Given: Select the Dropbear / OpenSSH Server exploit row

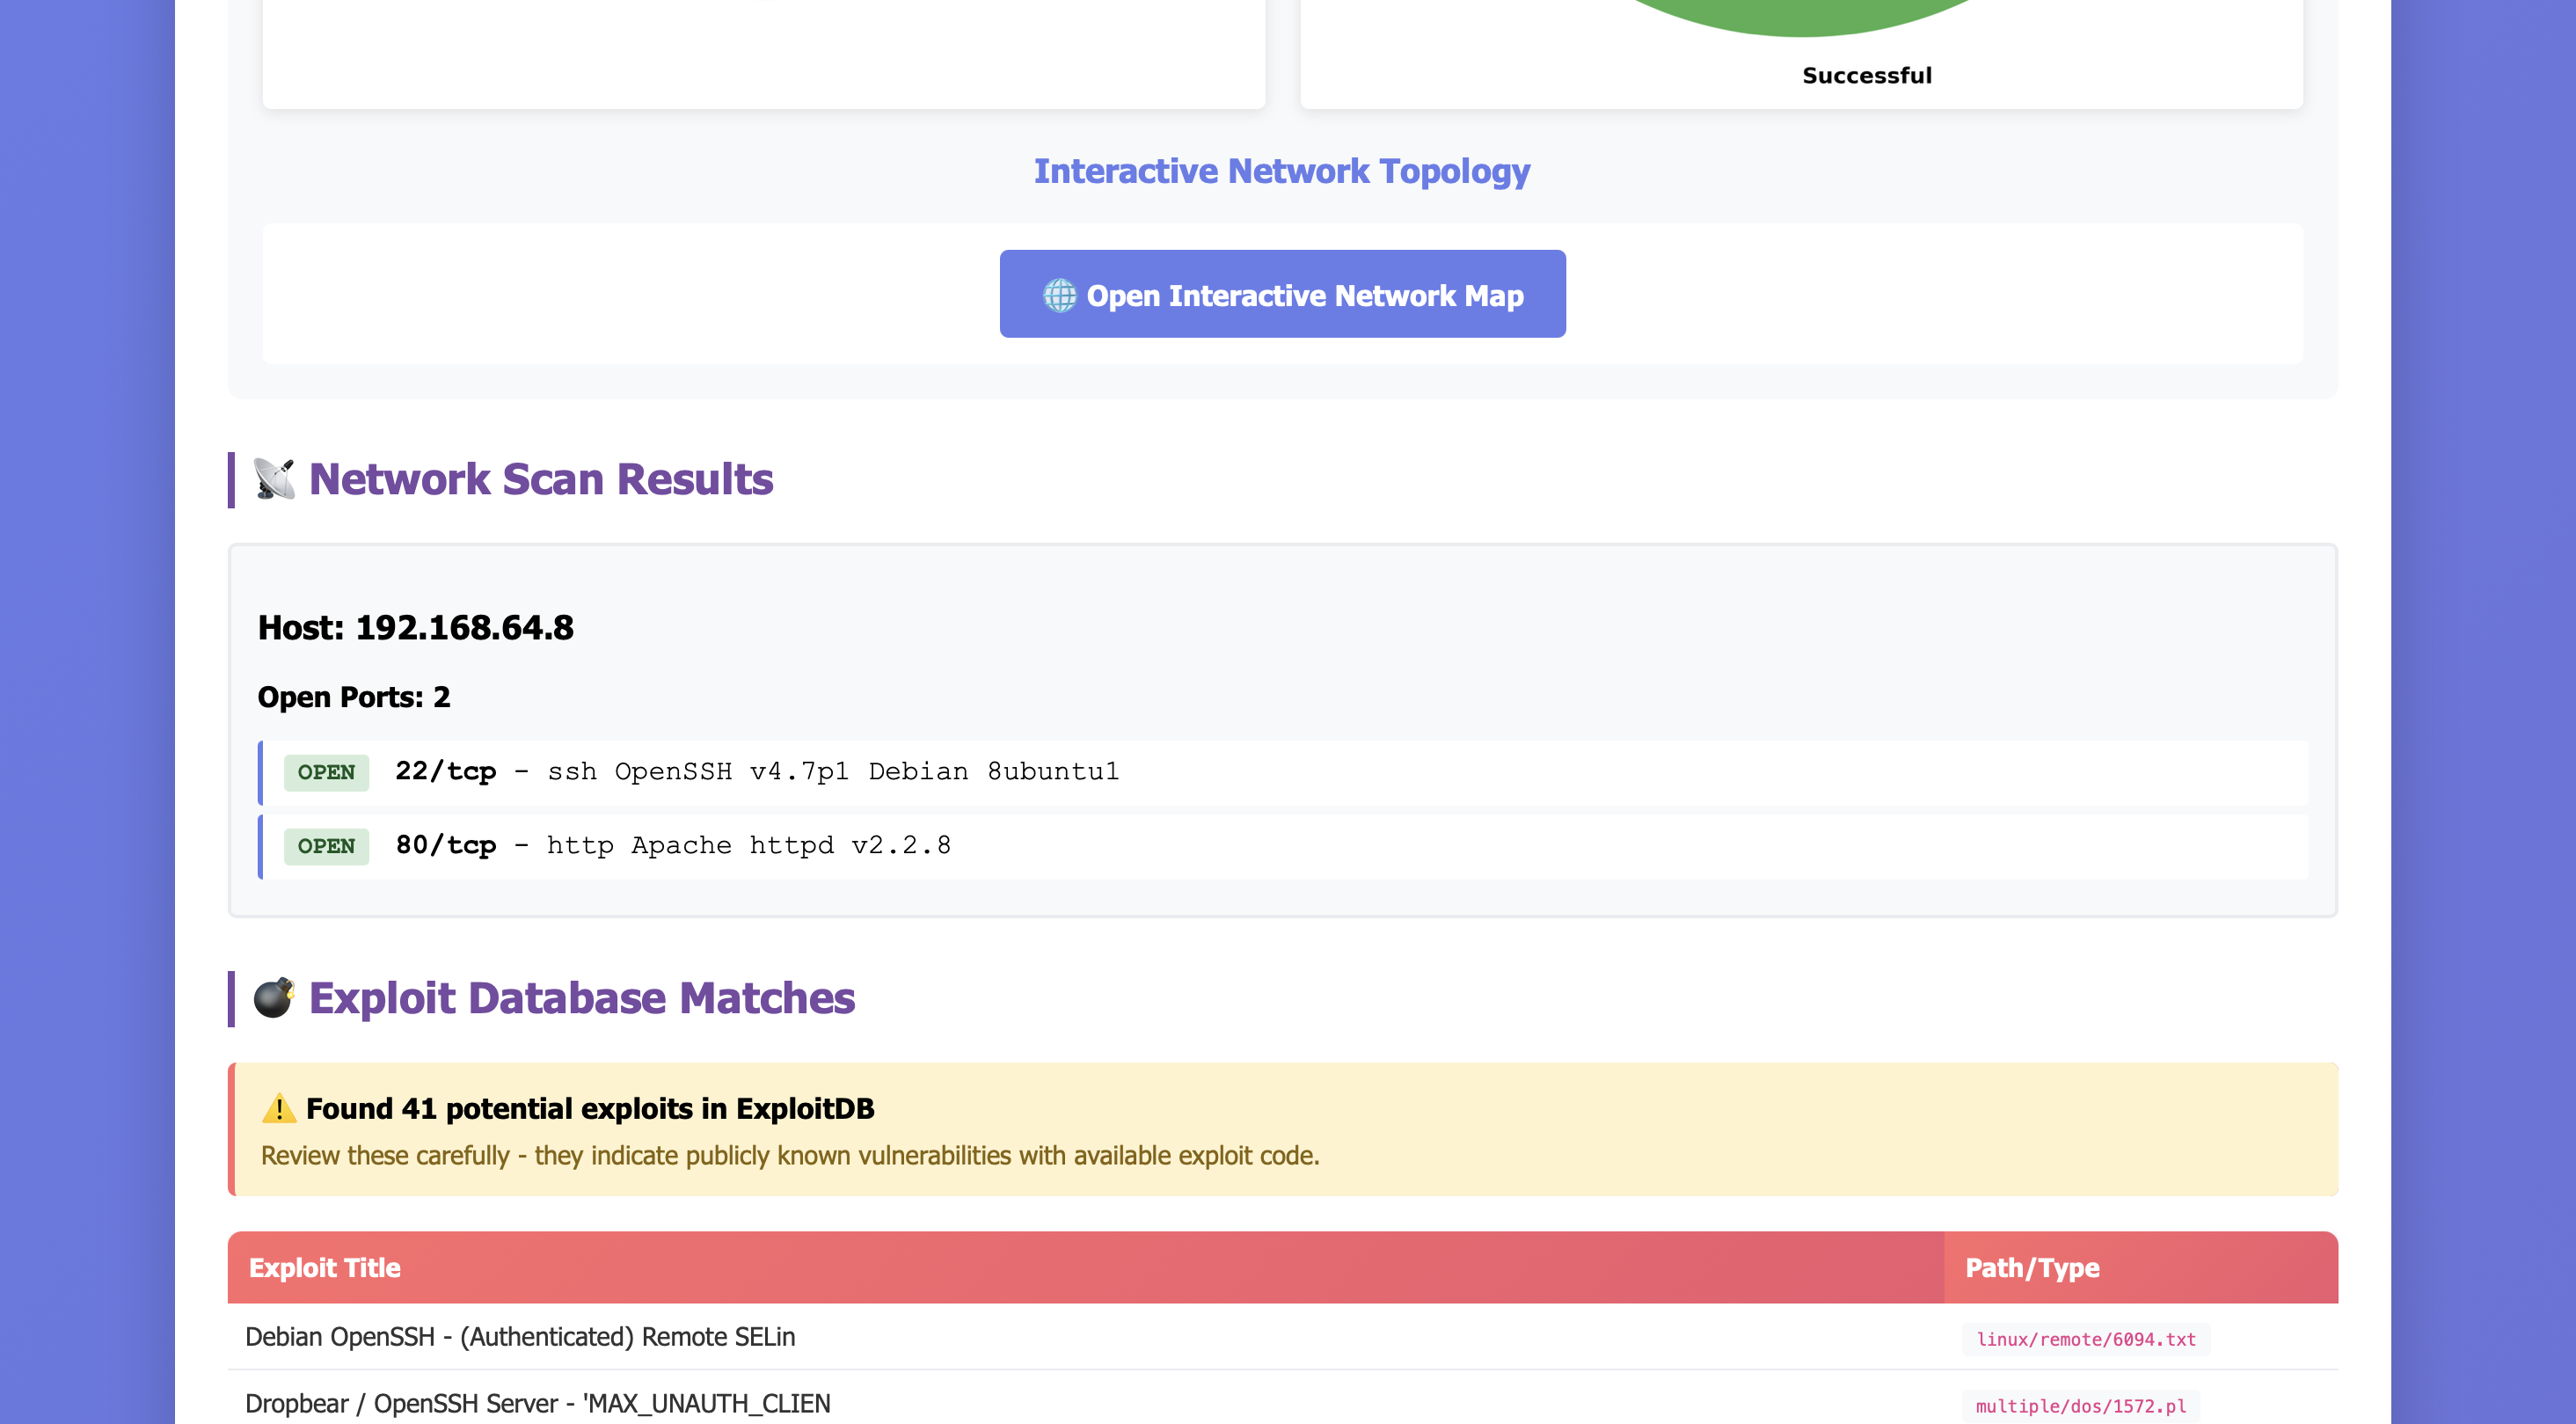Looking at the screenshot, I should pyautogui.click(x=538, y=1404).
